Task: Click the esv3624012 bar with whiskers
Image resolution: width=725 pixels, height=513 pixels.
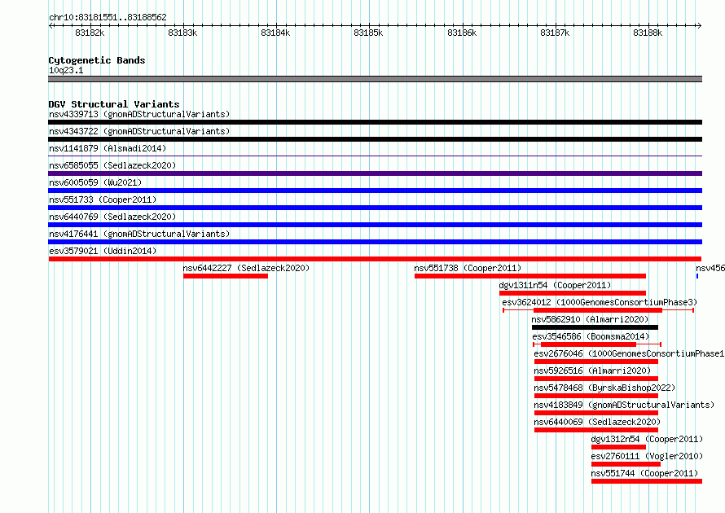Action: pos(598,310)
